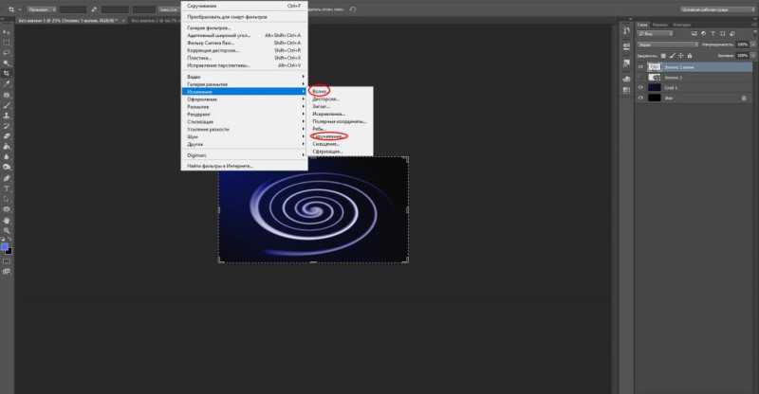Filter layers by pixel layer icon
The width and height of the screenshot is (759, 394).
pyautogui.click(x=694, y=34)
